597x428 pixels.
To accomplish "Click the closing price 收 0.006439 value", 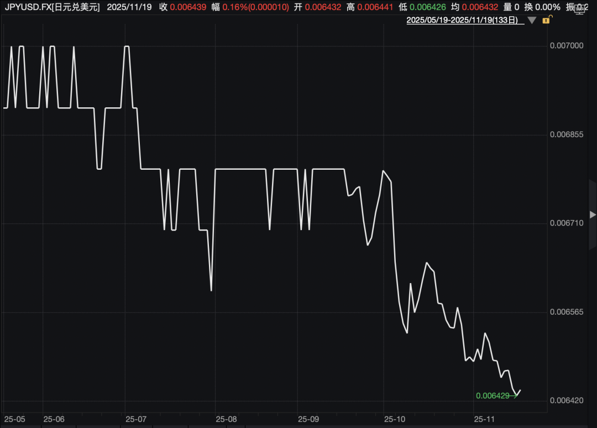I will 188,7.
